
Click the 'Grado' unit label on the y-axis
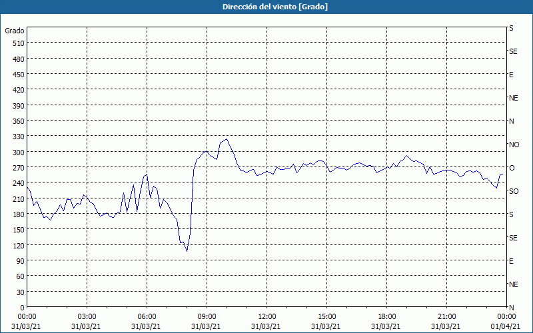click(15, 31)
